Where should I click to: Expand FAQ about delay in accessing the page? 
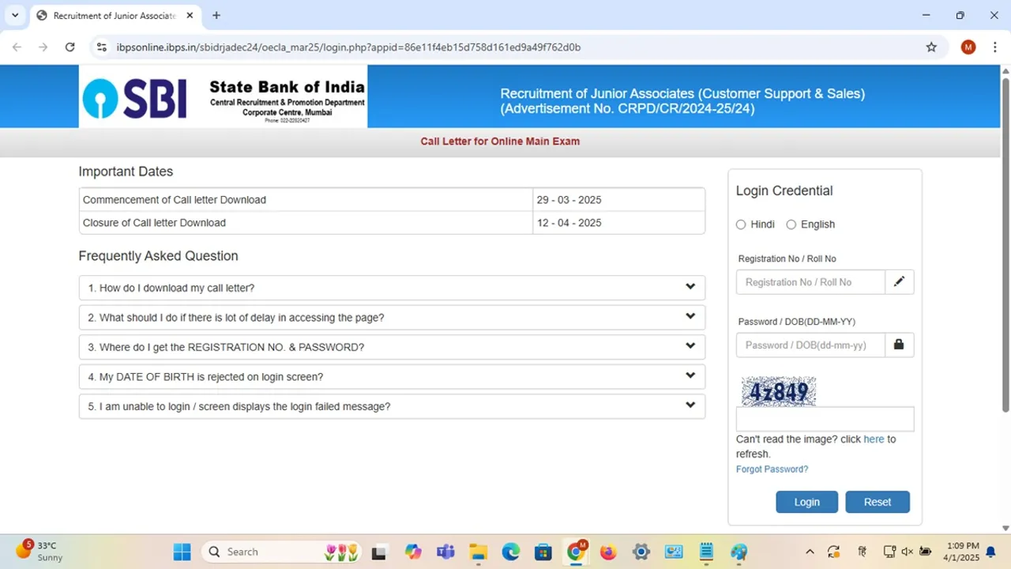(392, 318)
